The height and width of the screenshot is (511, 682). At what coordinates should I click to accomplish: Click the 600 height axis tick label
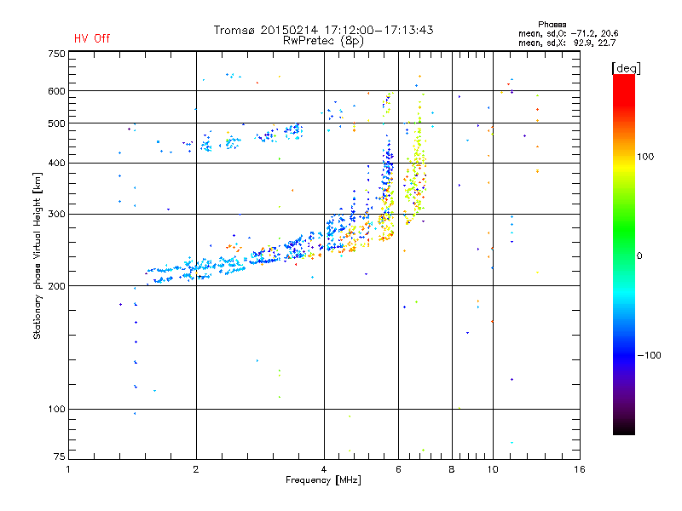(56, 91)
